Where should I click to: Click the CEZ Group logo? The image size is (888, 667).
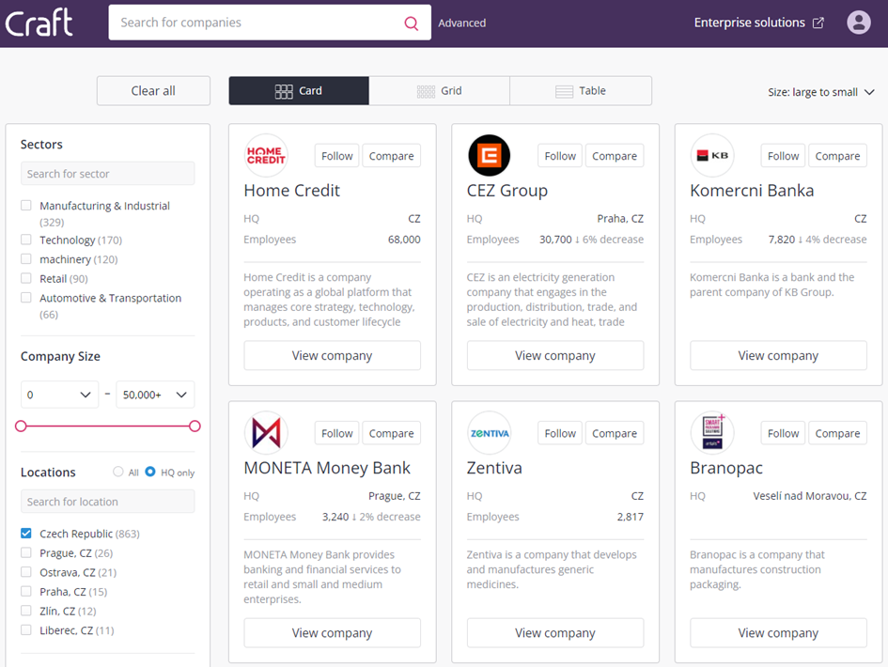(489, 156)
